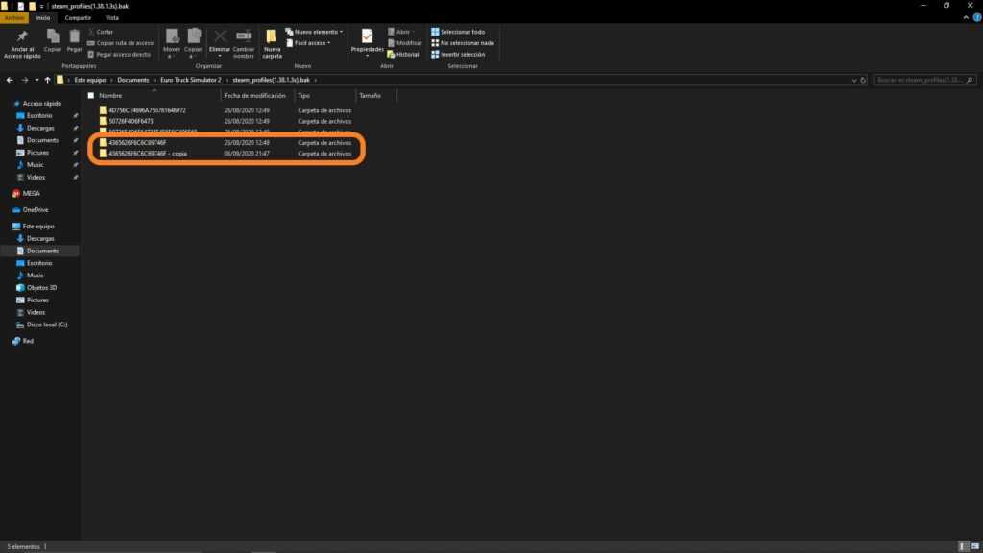Open the recent locations dropdown arrow
Screen dimensions: 983x553
pyautogui.click(x=36, y=80)
